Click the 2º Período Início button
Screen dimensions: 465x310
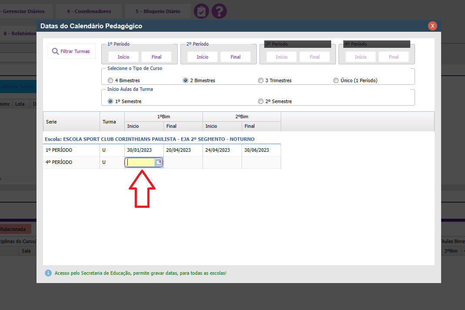[203, 57]
